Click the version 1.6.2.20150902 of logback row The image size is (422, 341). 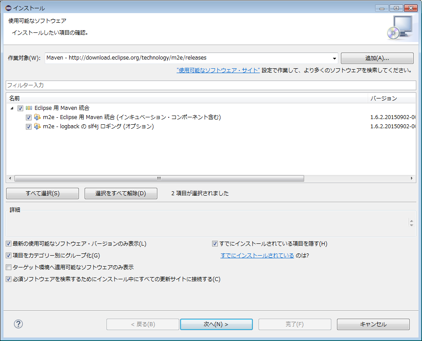pyautogui.click(x=393, y=127)
